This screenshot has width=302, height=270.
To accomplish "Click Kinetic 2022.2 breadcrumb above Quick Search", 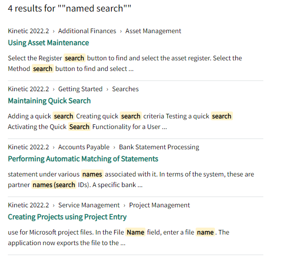I will [x=29, y=89].
